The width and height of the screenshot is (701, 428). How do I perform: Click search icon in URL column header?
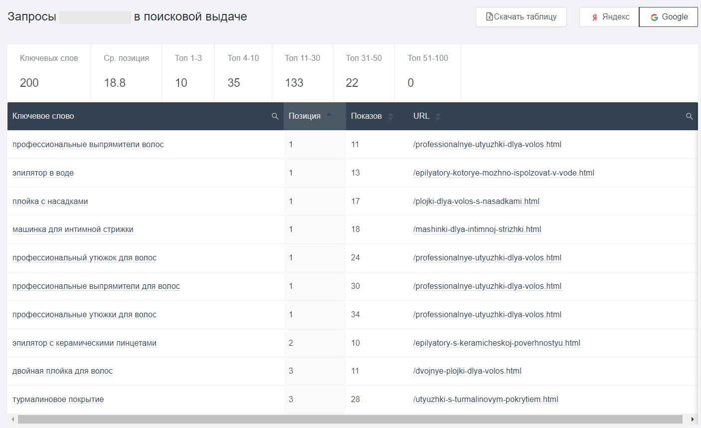(690, 116)
